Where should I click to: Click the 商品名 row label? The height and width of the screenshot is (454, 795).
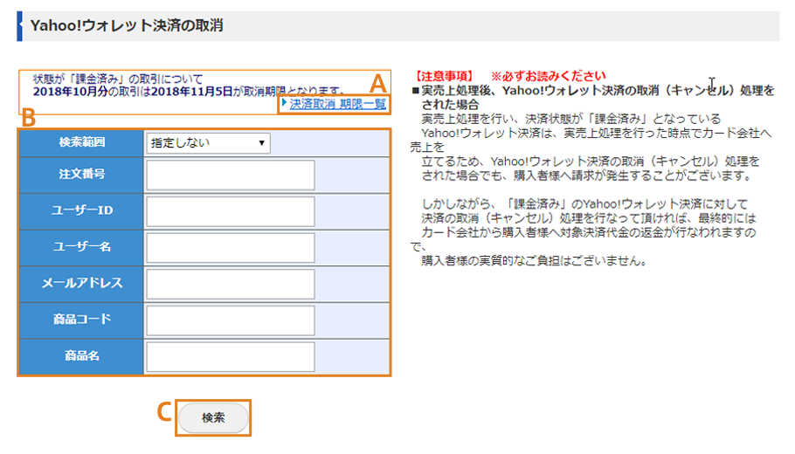81,355
